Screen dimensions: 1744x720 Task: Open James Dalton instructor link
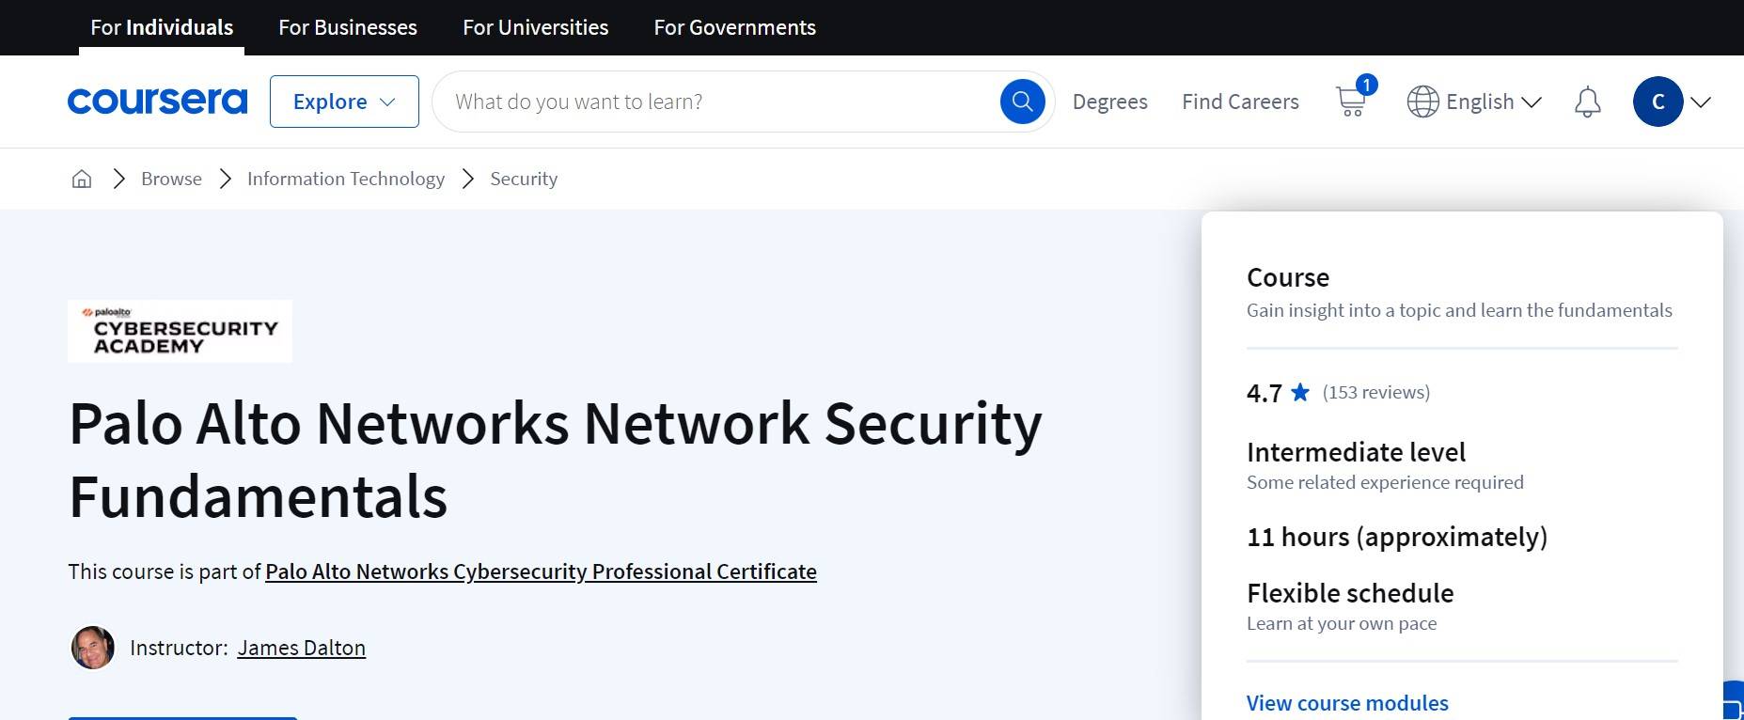pos(301,648)
